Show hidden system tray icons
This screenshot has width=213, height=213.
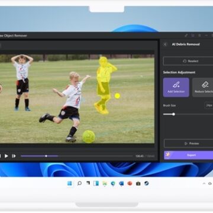click(204, 183)
